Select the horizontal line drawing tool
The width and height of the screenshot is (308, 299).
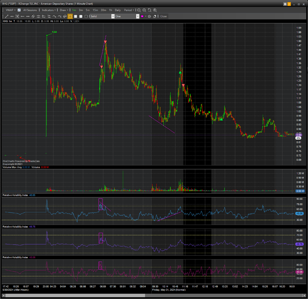pos(12,16)
